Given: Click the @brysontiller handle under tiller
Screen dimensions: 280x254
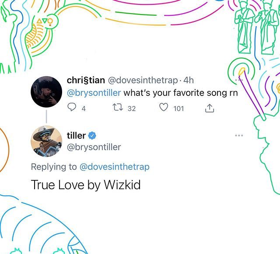Looking at the screenshot, I should click(94, 147).
